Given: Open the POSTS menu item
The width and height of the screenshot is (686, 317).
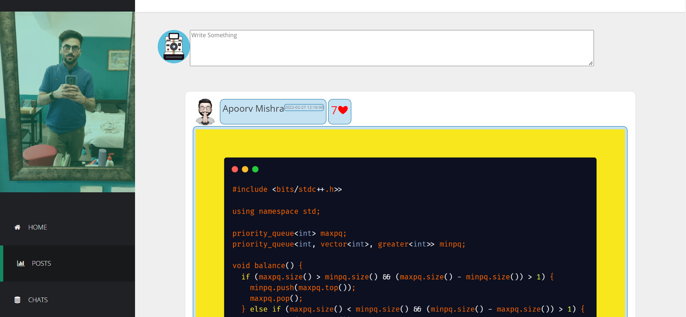Looking at the screenshot, I should 68,264.
